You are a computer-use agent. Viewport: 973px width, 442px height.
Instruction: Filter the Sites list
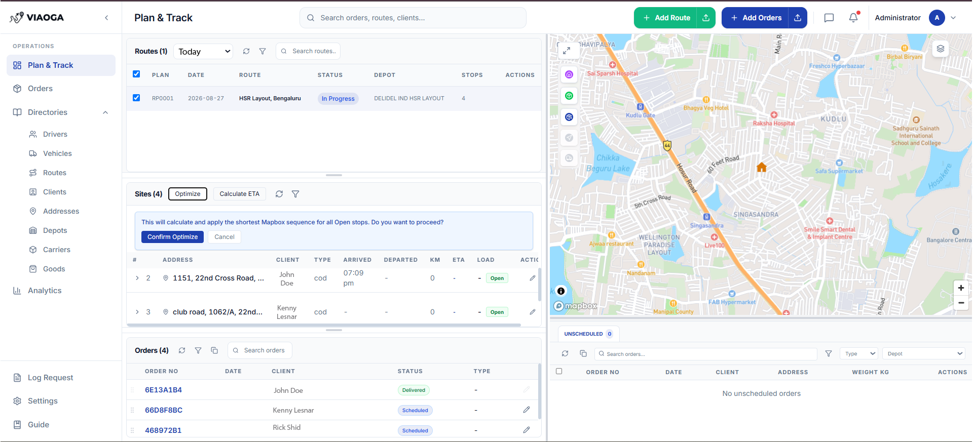tap(295, 194)
